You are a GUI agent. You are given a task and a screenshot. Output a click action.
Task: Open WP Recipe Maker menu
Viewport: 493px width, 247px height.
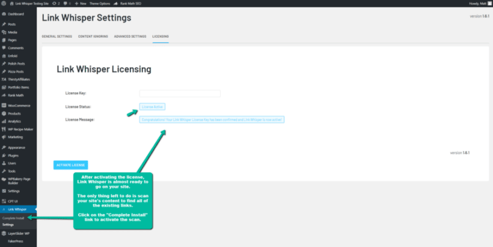20,129
